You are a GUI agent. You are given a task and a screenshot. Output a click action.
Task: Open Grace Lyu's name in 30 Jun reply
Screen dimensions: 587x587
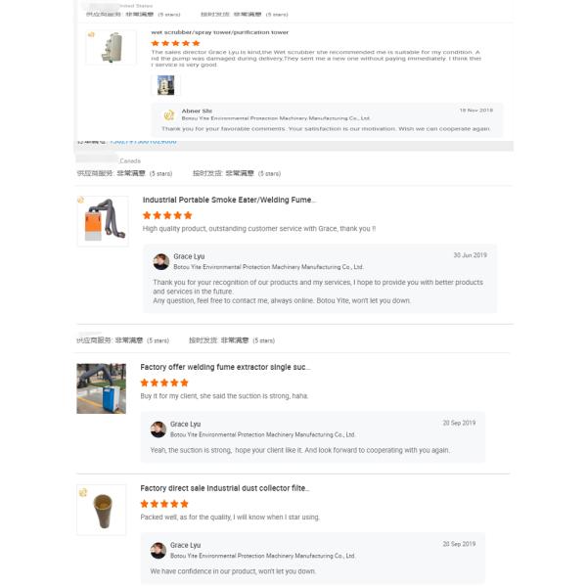(189, 256)
